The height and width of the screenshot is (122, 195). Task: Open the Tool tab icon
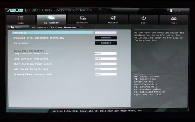click(174, 19)
